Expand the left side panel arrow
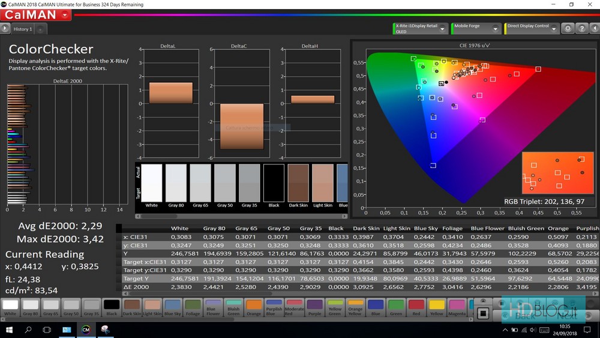The width and height of the screenshot is (600, 338). (x=5, y=28)
